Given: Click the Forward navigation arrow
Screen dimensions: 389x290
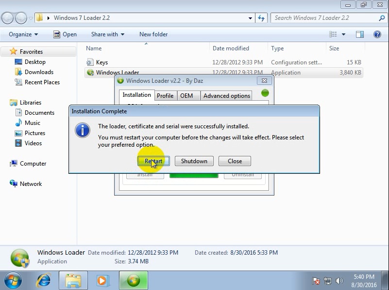Looking at the screenshot, I should coord(21,18).
